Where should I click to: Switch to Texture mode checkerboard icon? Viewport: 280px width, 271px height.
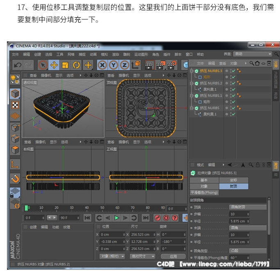[x=15, y=105]
